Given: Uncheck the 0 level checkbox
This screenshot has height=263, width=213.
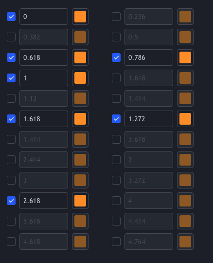Looking at the screenshot, I should coord(11,17).
